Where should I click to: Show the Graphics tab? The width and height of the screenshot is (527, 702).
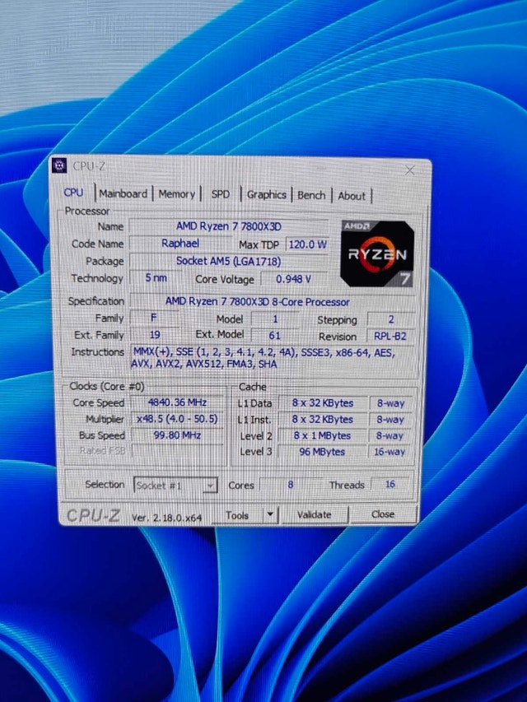point(266,195)
